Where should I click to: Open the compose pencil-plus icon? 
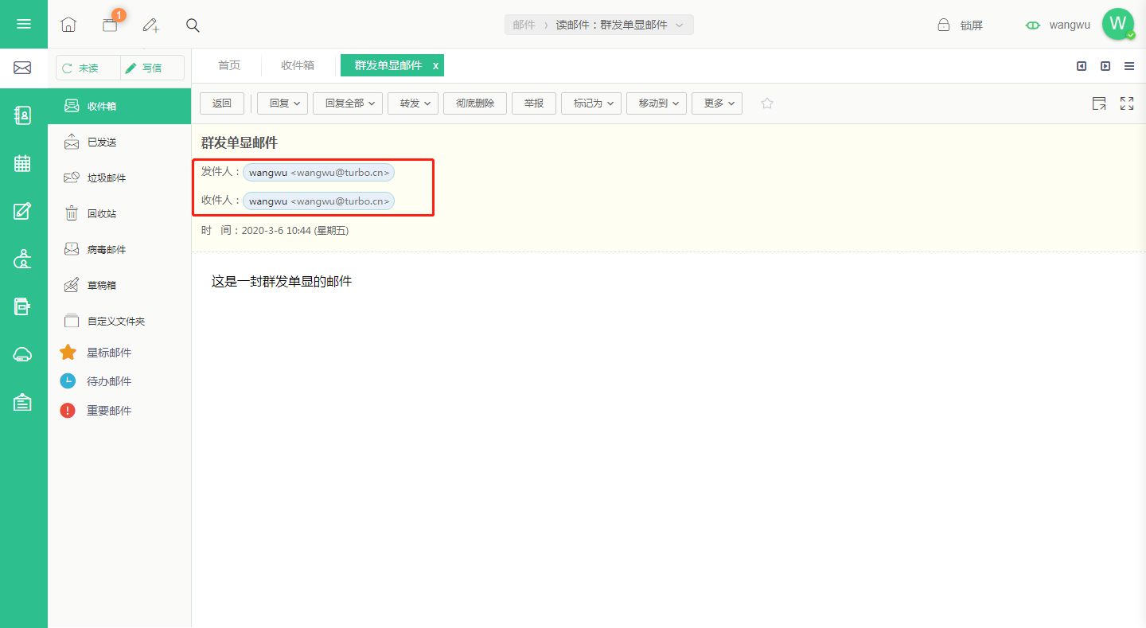[150, 25]
